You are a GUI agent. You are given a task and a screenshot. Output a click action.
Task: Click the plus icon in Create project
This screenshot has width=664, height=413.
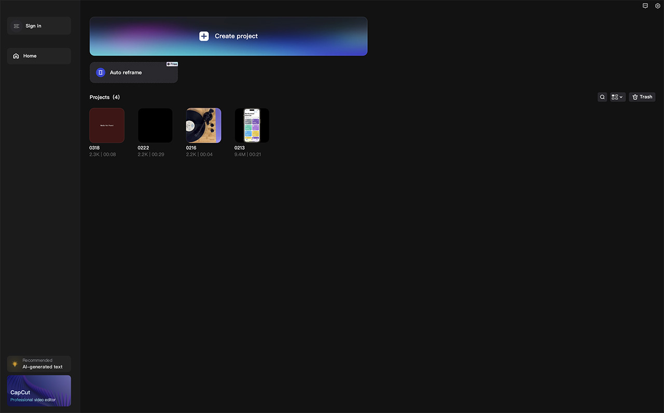[x=204, y=36]
